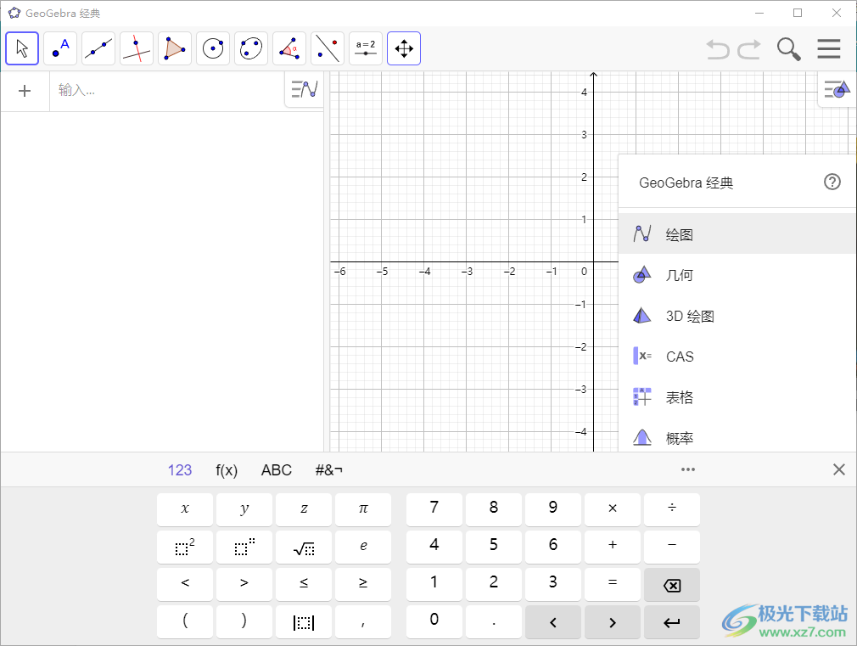Click in the algebra input field
This screenshot has width=857, height=646.
click(167, 91)
